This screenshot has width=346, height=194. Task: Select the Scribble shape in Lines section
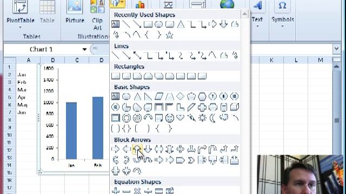pos(235,56)
